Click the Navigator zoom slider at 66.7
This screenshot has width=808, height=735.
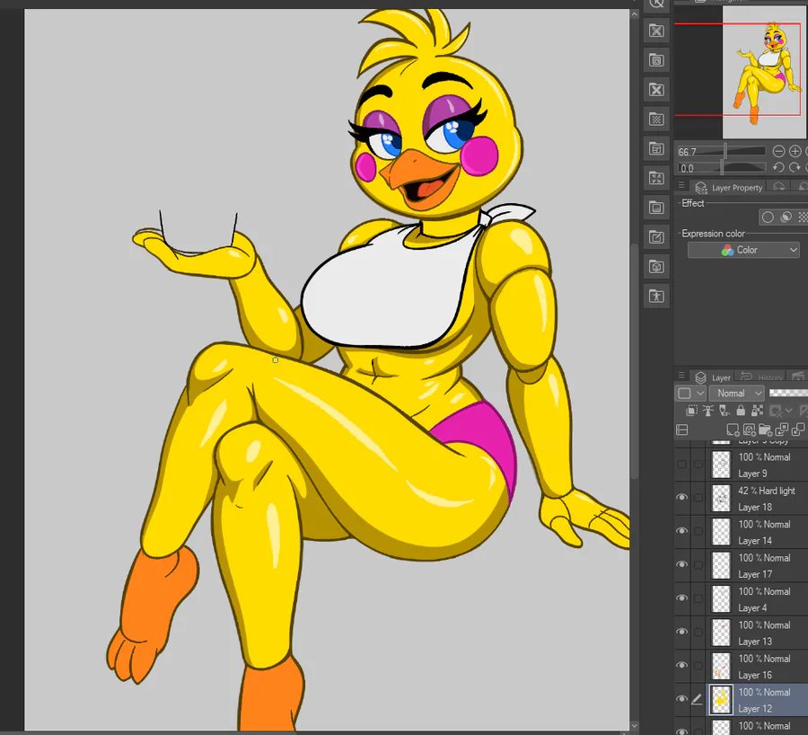722,151
